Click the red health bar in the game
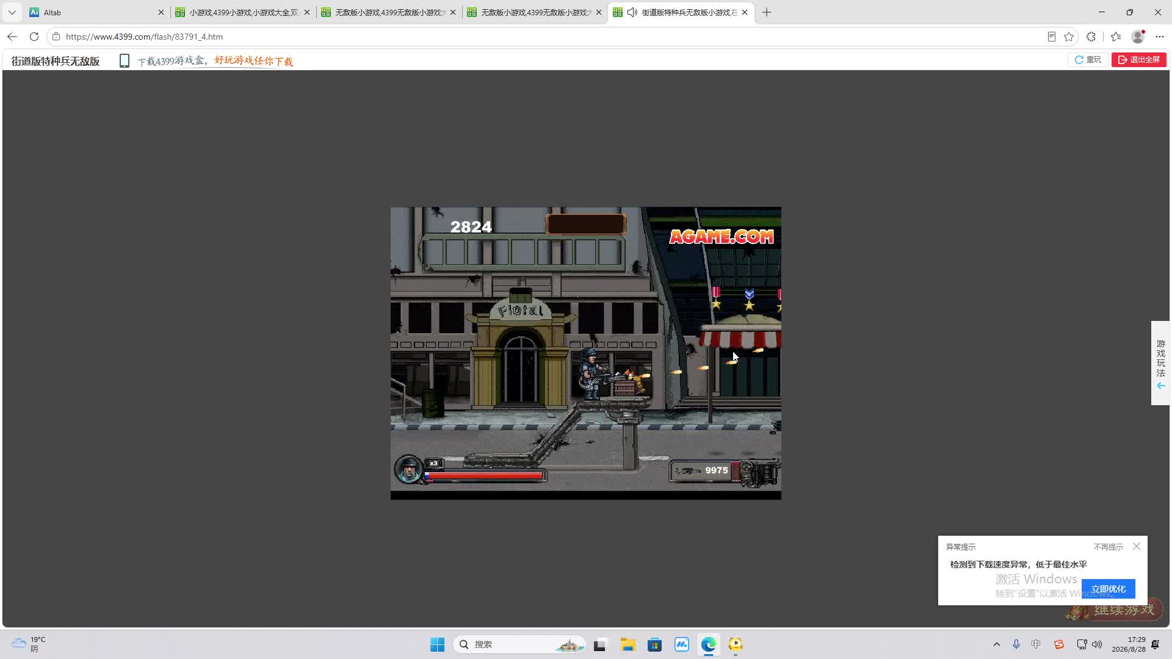Image resolution: width=1172 pixels, height=659 pixels. point(484,475)
